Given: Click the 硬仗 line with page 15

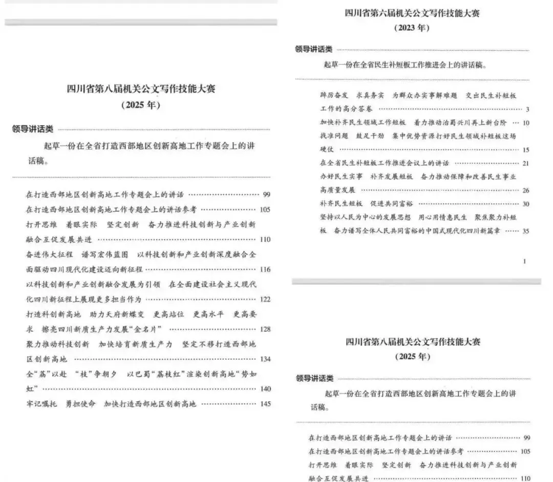Looking at the screenshot, I should (x=424, y=149).
